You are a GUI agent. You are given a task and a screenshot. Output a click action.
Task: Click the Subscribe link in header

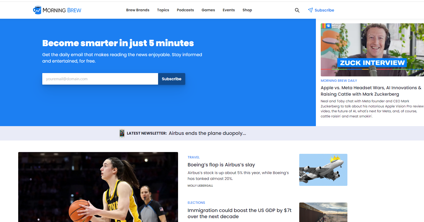[324, 10]
